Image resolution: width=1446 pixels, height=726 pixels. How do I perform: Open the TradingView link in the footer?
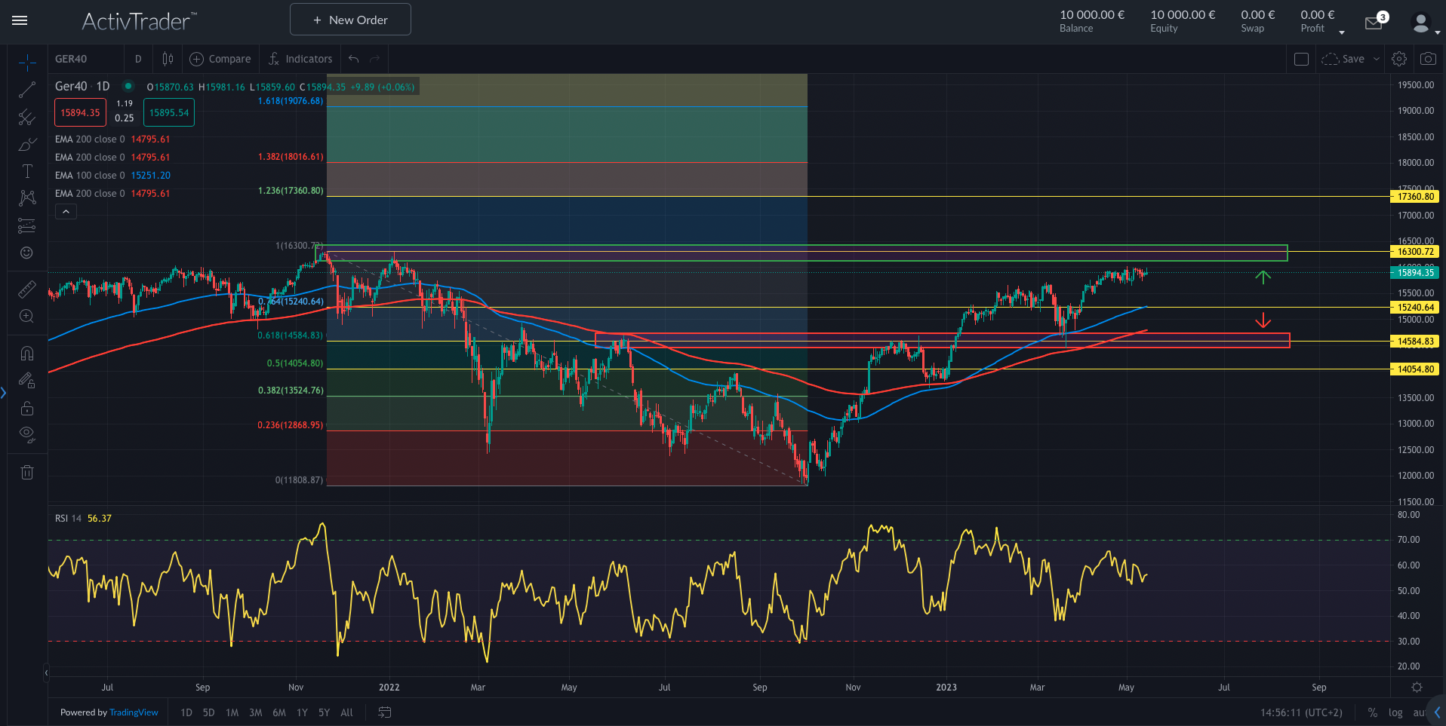[134, 712]
